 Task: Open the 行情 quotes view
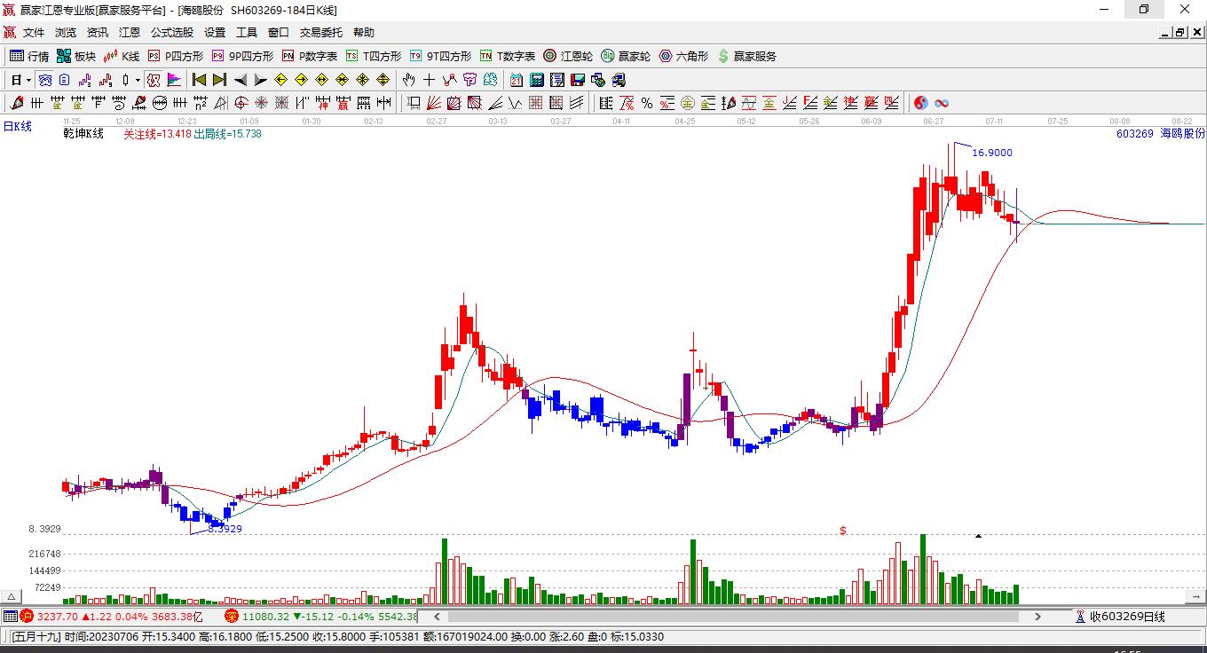pyautogui.click(x=29, y=56)
